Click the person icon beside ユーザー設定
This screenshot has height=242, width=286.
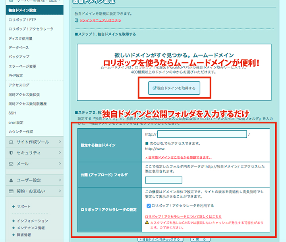tap(11, 180)
